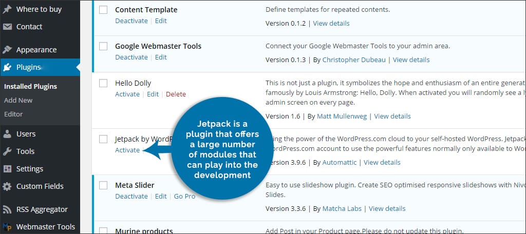Image resolution: width=526 pixels, height=234 pixels.
Task: Check the Meta Slider plugin checkbox
Action: 103,185
